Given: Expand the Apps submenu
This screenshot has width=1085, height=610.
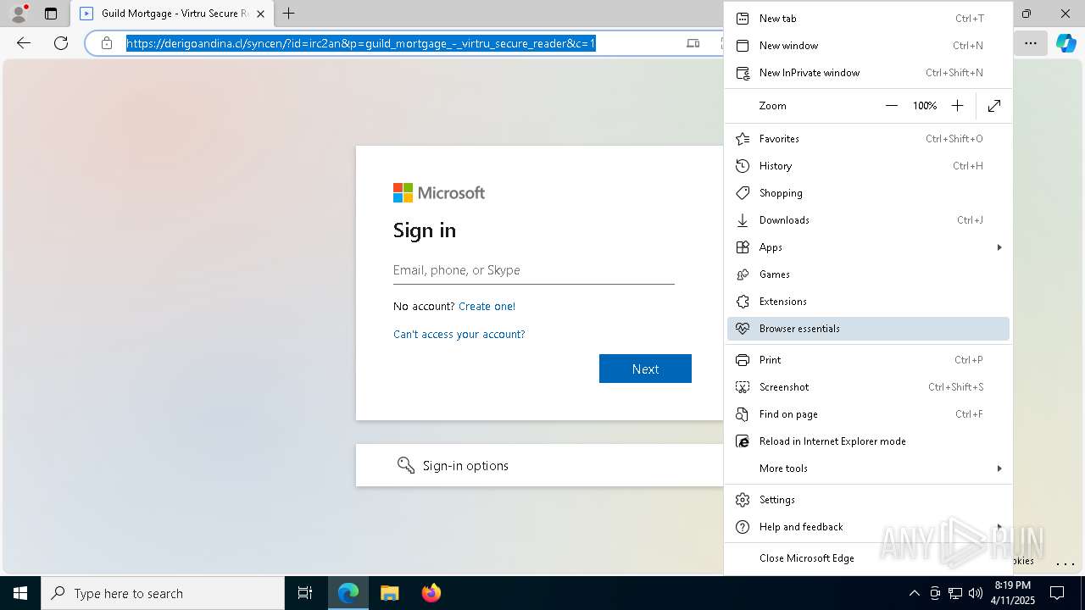Looking at the screenshot, I should click(868, 247).
